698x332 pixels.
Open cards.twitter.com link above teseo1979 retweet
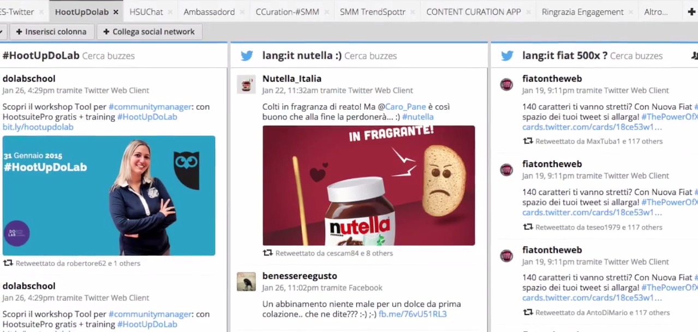(x=592, y=212)
